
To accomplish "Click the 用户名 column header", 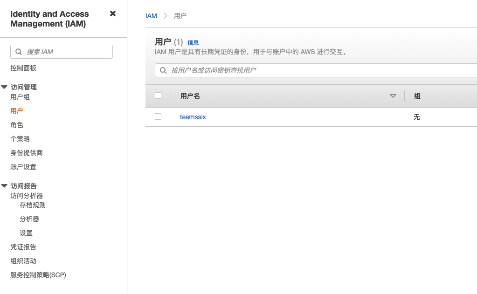I will pos(190,96).
